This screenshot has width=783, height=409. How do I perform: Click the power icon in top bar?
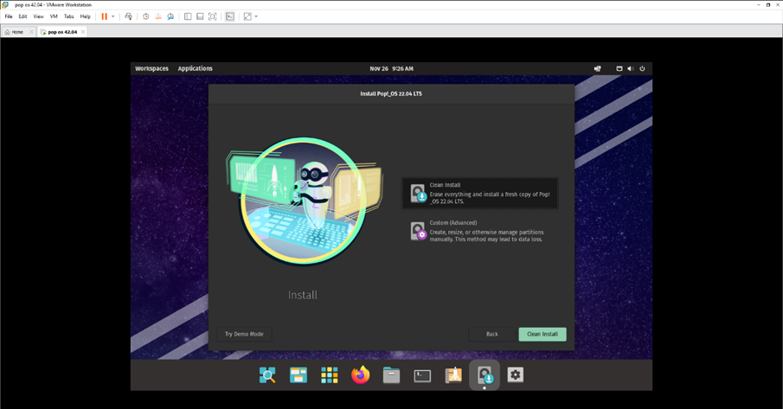[642, 68]
